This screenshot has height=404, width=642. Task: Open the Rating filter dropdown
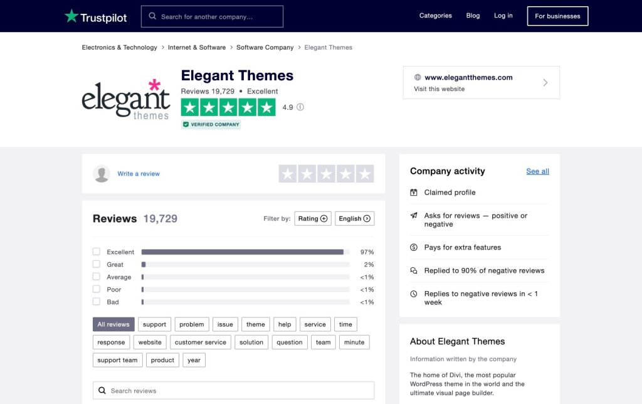312,218
